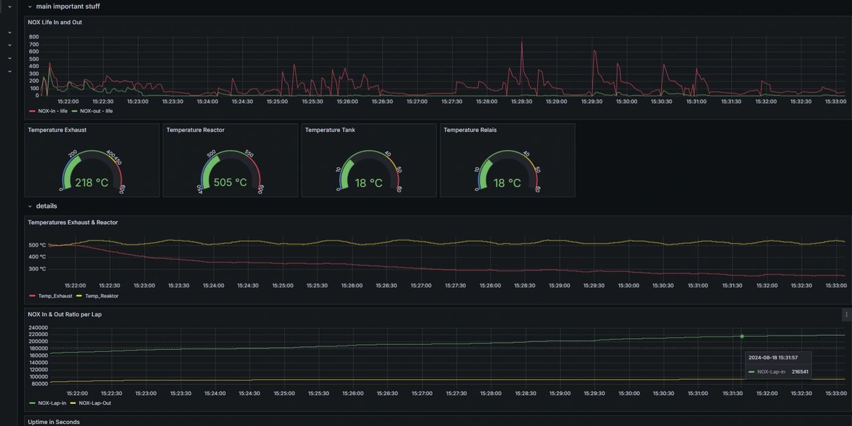Click the Temperature Exhaust gauge showing 218 °C
The image size is (852, 426).
coord(92,172)
